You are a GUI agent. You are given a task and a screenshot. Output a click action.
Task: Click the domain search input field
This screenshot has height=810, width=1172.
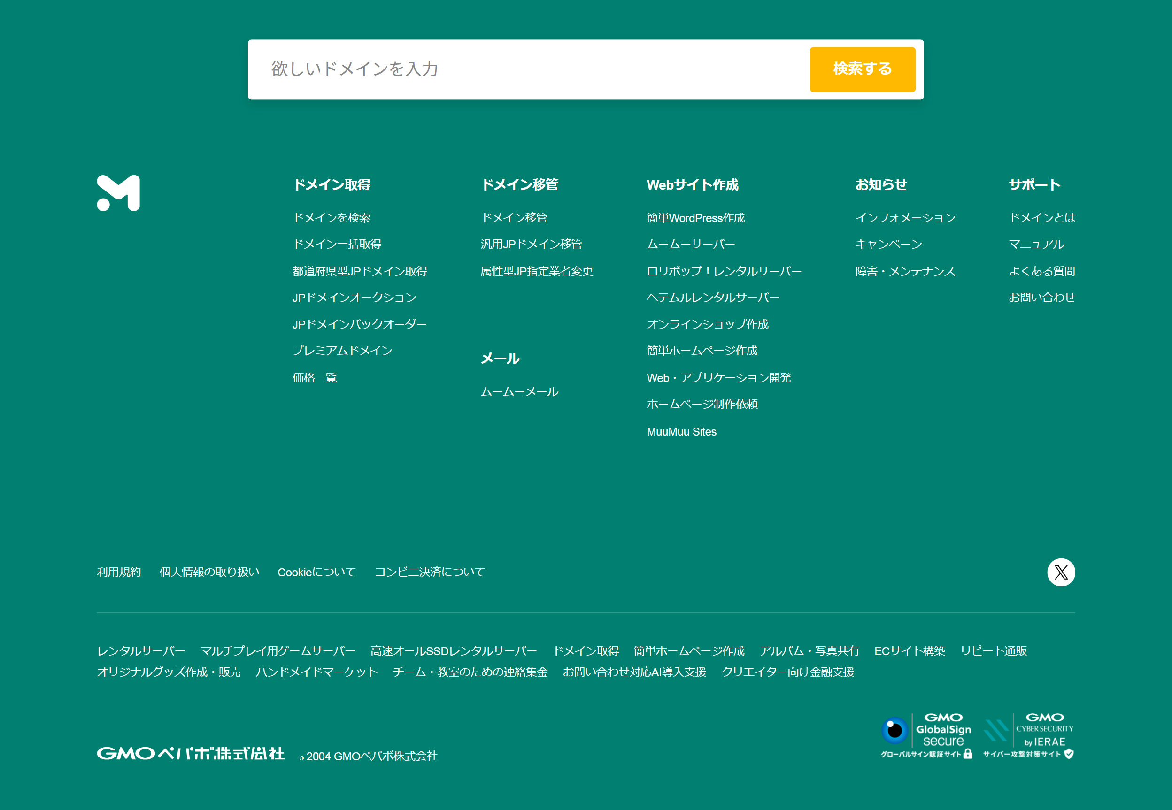[508, 69]
